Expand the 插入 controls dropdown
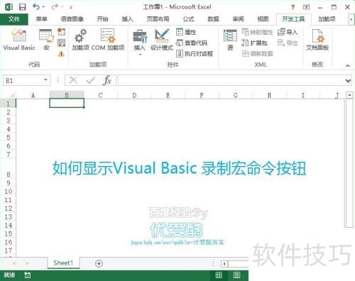Image resolution: width=355 pixels, height=281 pixels. click(x=141, y=55)
